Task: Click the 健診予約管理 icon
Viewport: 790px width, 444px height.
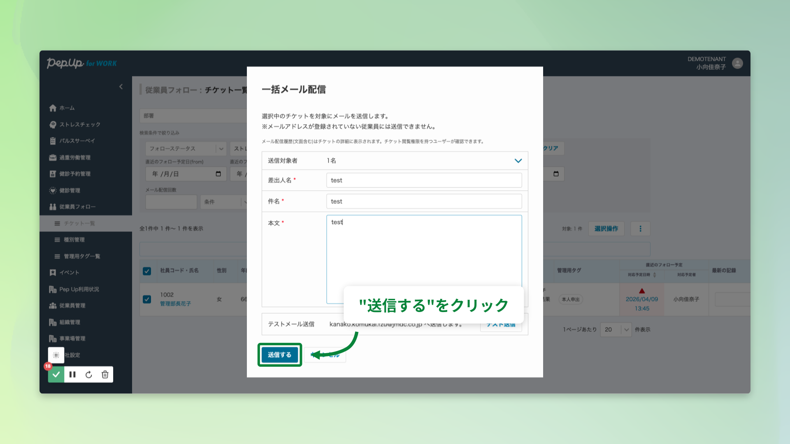Action: [x=53, y=174]
